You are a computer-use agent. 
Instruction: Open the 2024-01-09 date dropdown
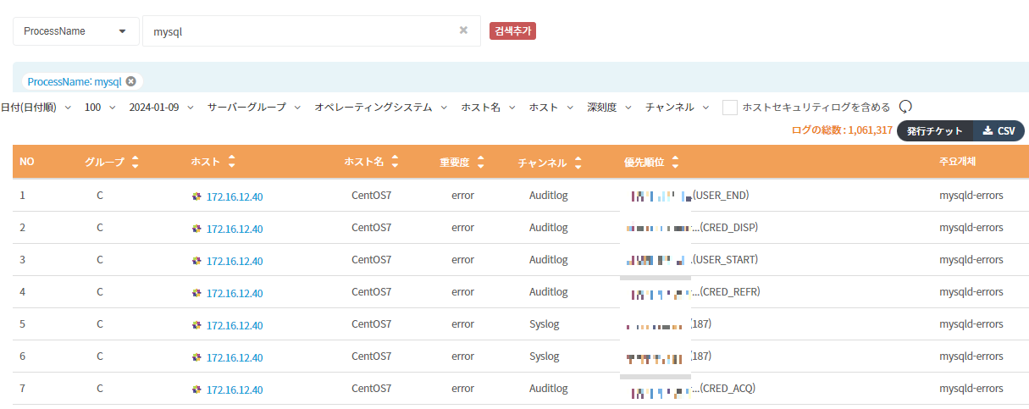161,108
